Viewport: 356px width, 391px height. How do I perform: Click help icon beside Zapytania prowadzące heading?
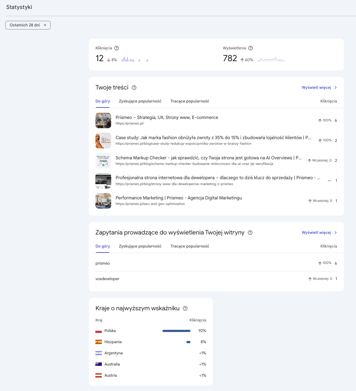point(250,233)
